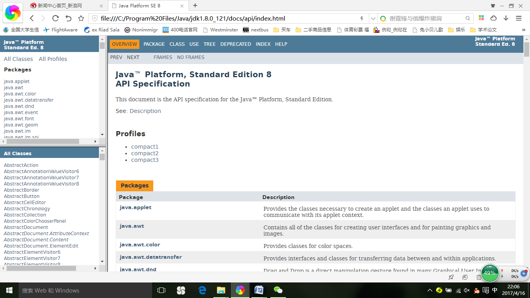The width and height of the screenshot is (530, 298).
Task: Open AbstractColorChooserPanel class link
Action: pos(35,221)
